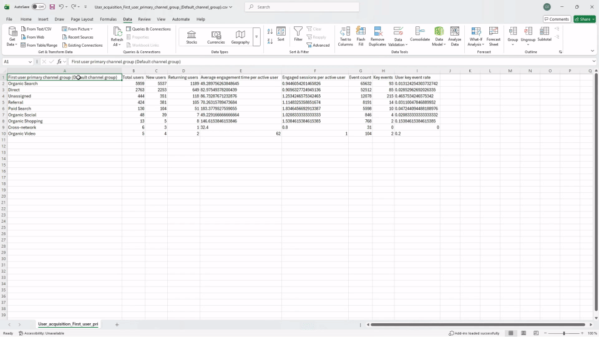Choose From Table/Range

[39, 45]
